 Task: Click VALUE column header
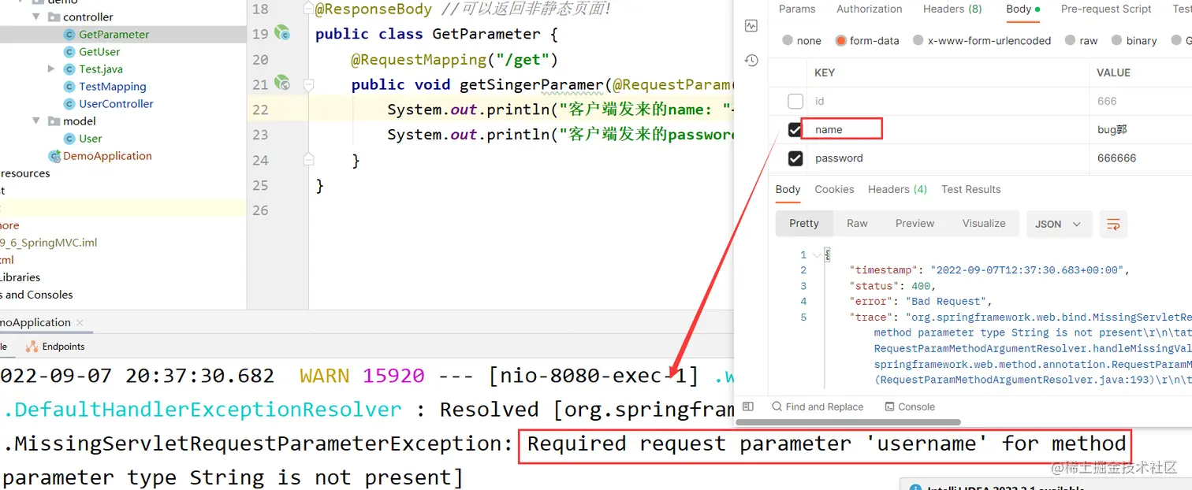pos(1114,72)
